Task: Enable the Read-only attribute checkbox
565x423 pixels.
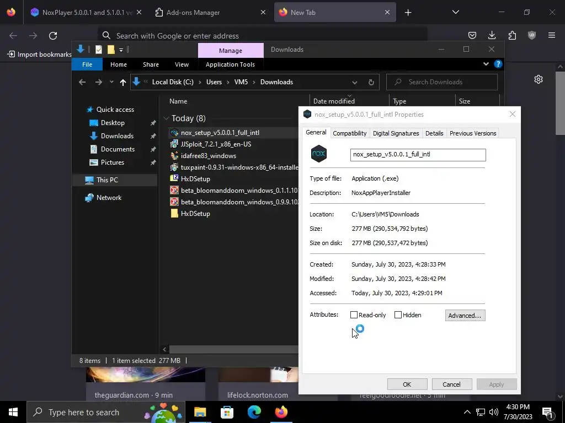Action: 354,314
